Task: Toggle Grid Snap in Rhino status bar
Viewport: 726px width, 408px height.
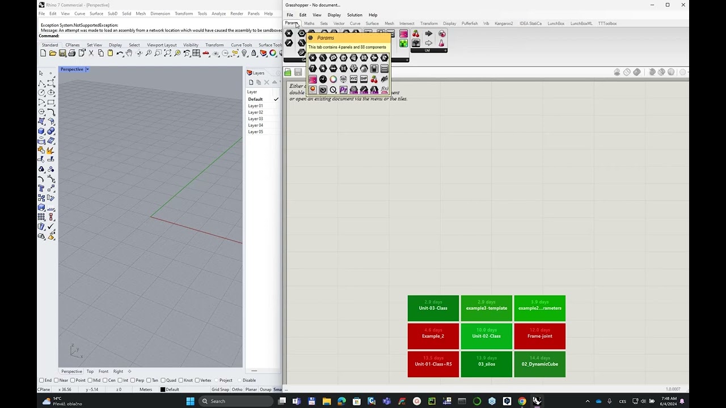Action: click(220, 389)
